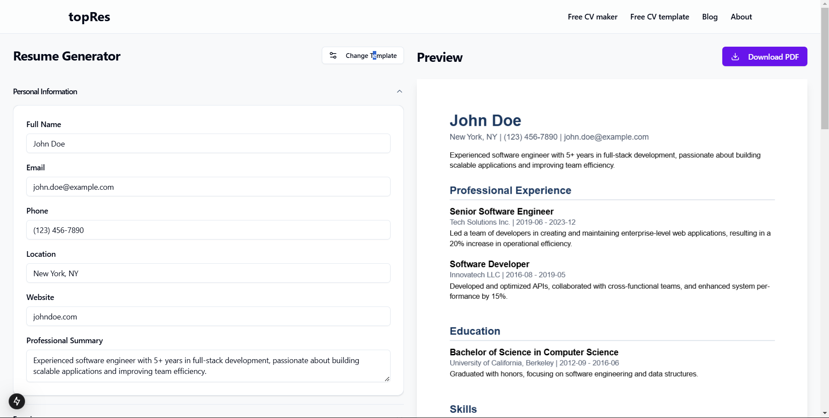Click the sliders icon in Change Template
This screenshot has width=829, height=418.
coord(333,55)
